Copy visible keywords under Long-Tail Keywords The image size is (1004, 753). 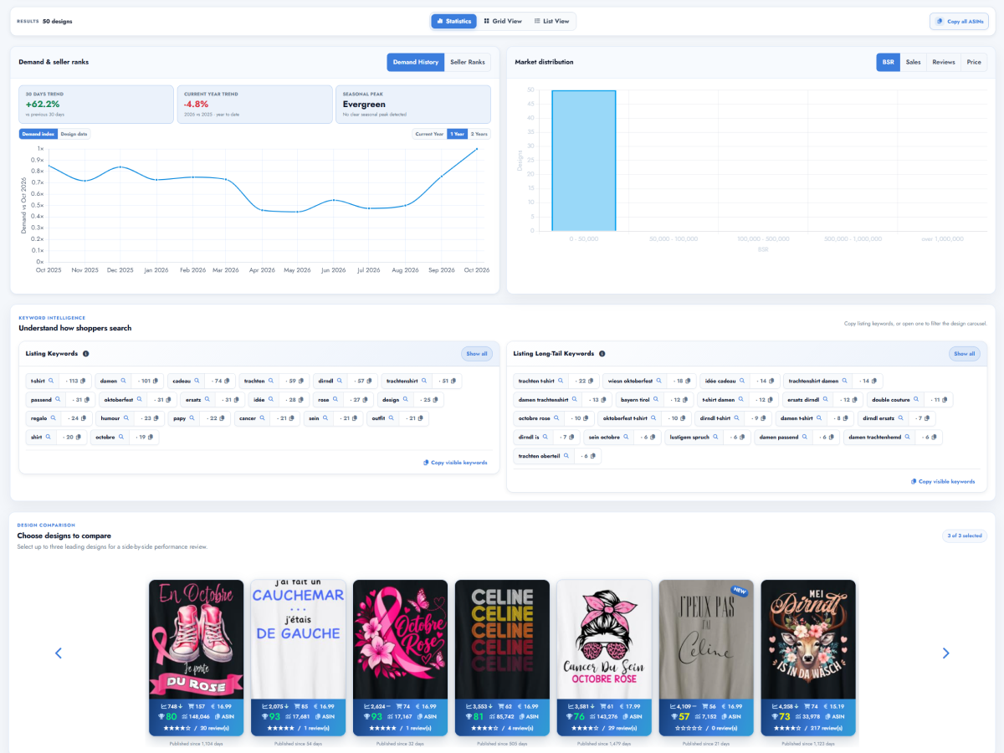[x=943, y=482]
